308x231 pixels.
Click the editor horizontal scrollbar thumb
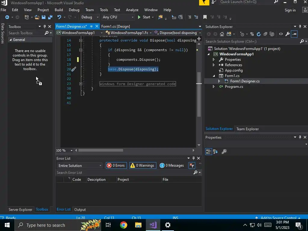[101, 150]
